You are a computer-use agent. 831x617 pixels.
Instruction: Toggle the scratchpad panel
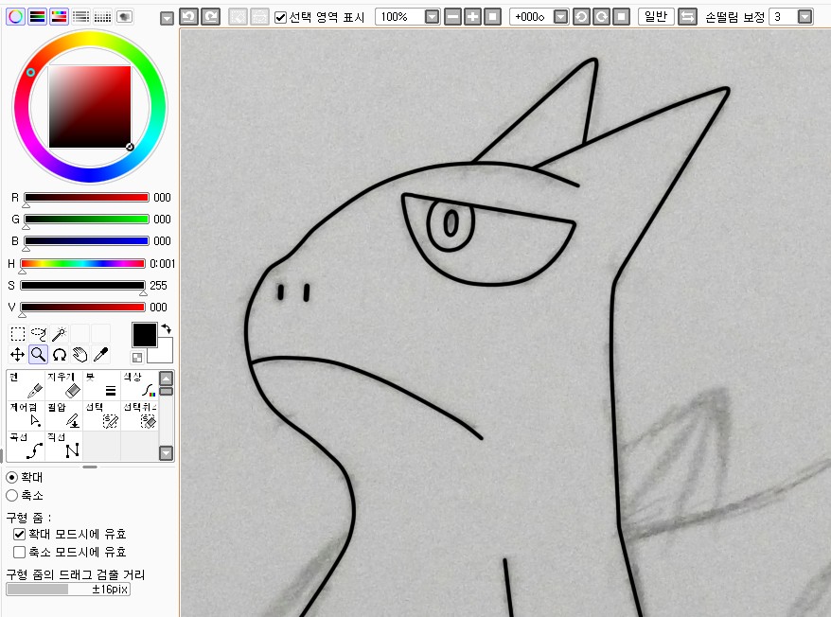pyautogui.click(x=124, y=17)
